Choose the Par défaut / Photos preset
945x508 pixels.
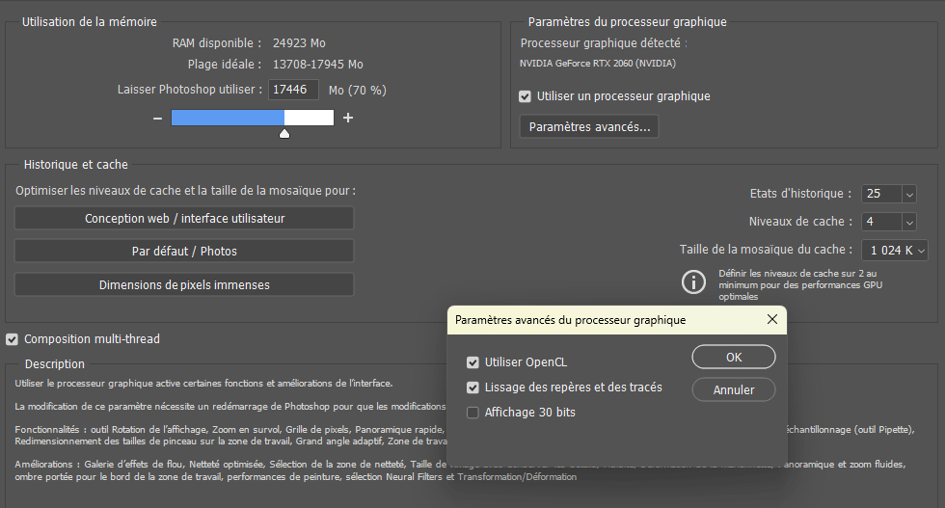[x=184, y=251]
